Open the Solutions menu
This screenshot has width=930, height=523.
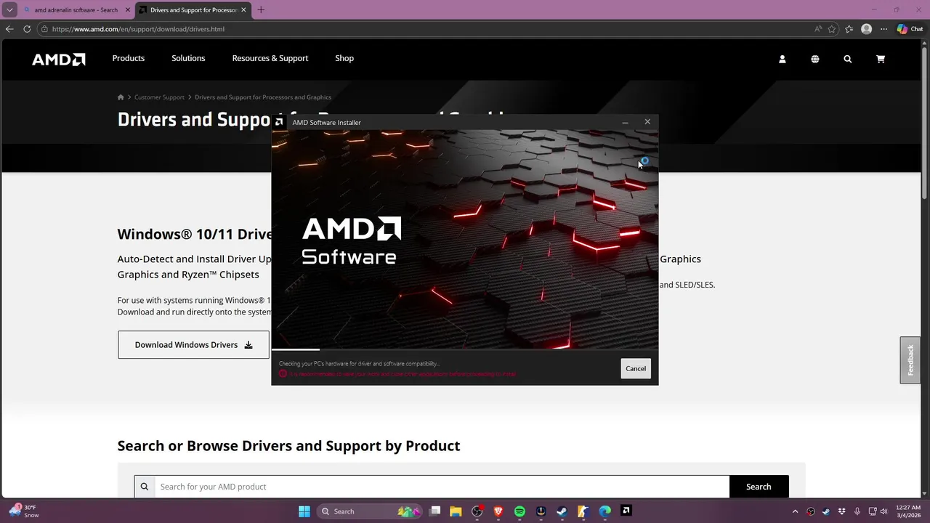pos(188,58)
